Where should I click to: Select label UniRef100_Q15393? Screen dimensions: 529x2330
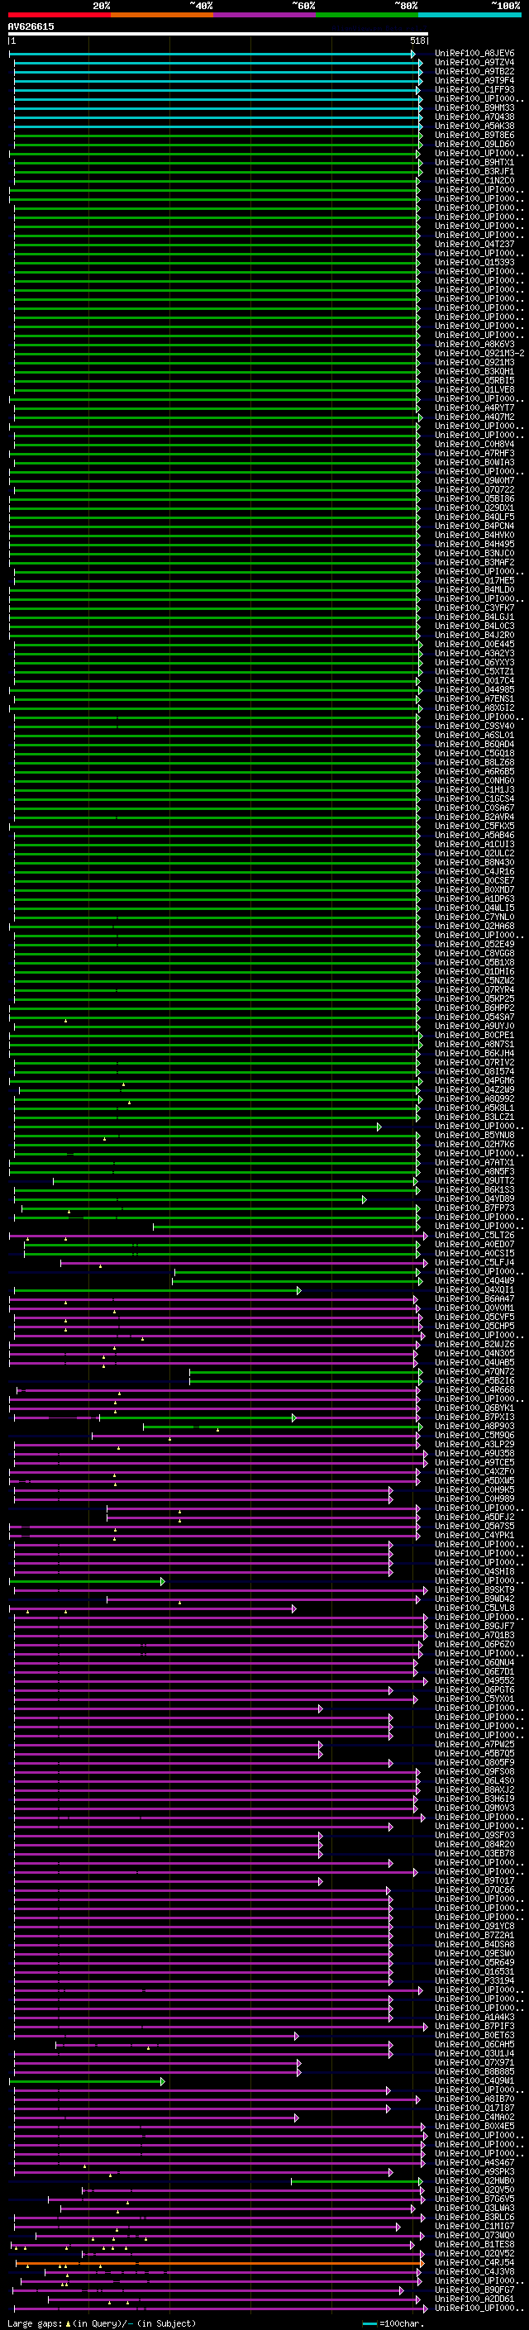474,262
